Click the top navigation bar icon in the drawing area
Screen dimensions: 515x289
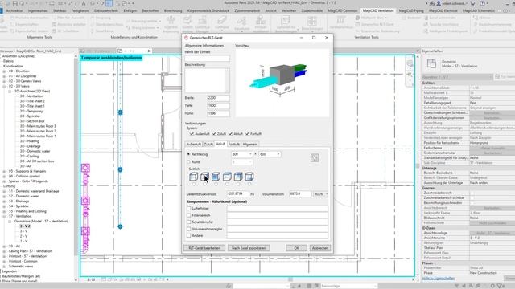[x=410, y=64]
